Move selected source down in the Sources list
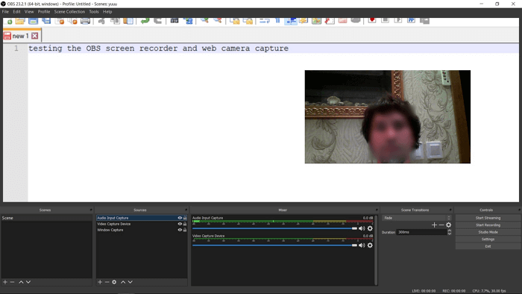 130,282
